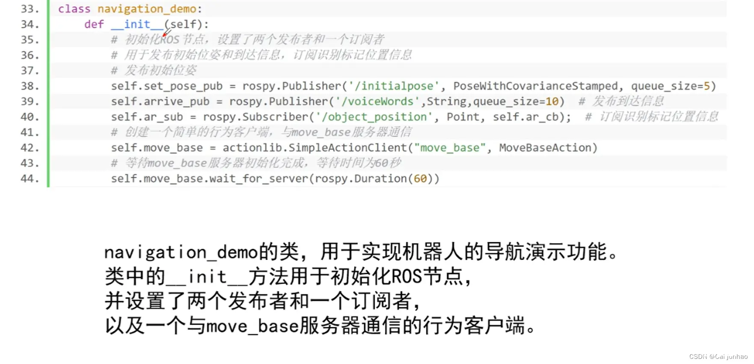
Task: Click self.ar_cb callback argument
Action: (525, 117)
